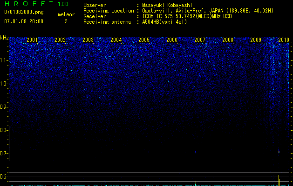Click the Receiver label
Screen dimensions: 293x186
point(95,16)
